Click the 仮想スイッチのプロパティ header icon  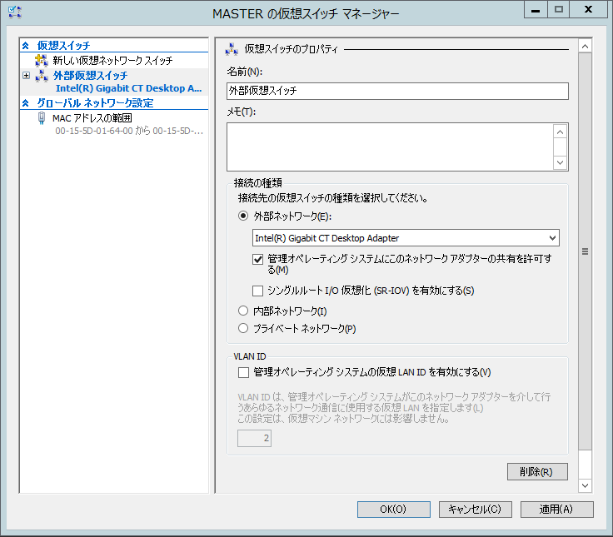tap(232, 49)
